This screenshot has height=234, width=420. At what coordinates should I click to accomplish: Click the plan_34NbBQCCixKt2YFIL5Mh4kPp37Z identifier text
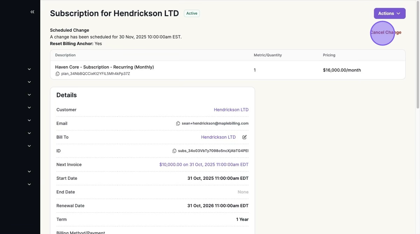pyautogui.click(x=96, y=74)
